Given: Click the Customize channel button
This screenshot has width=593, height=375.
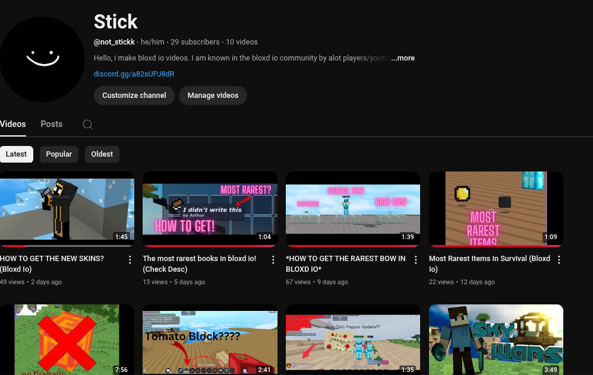Looking at the screenshot, I should click(x=134, y=96).
